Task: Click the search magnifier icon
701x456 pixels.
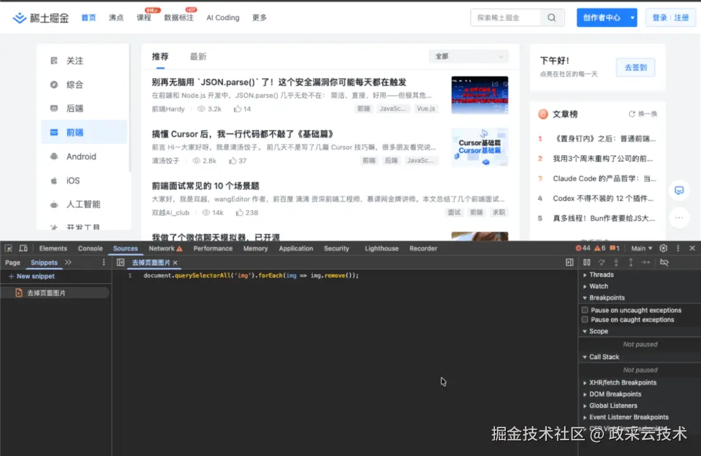Action: coord(551,18)
